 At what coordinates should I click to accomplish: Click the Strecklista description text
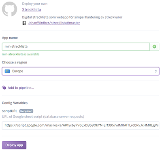pos(72,17)
